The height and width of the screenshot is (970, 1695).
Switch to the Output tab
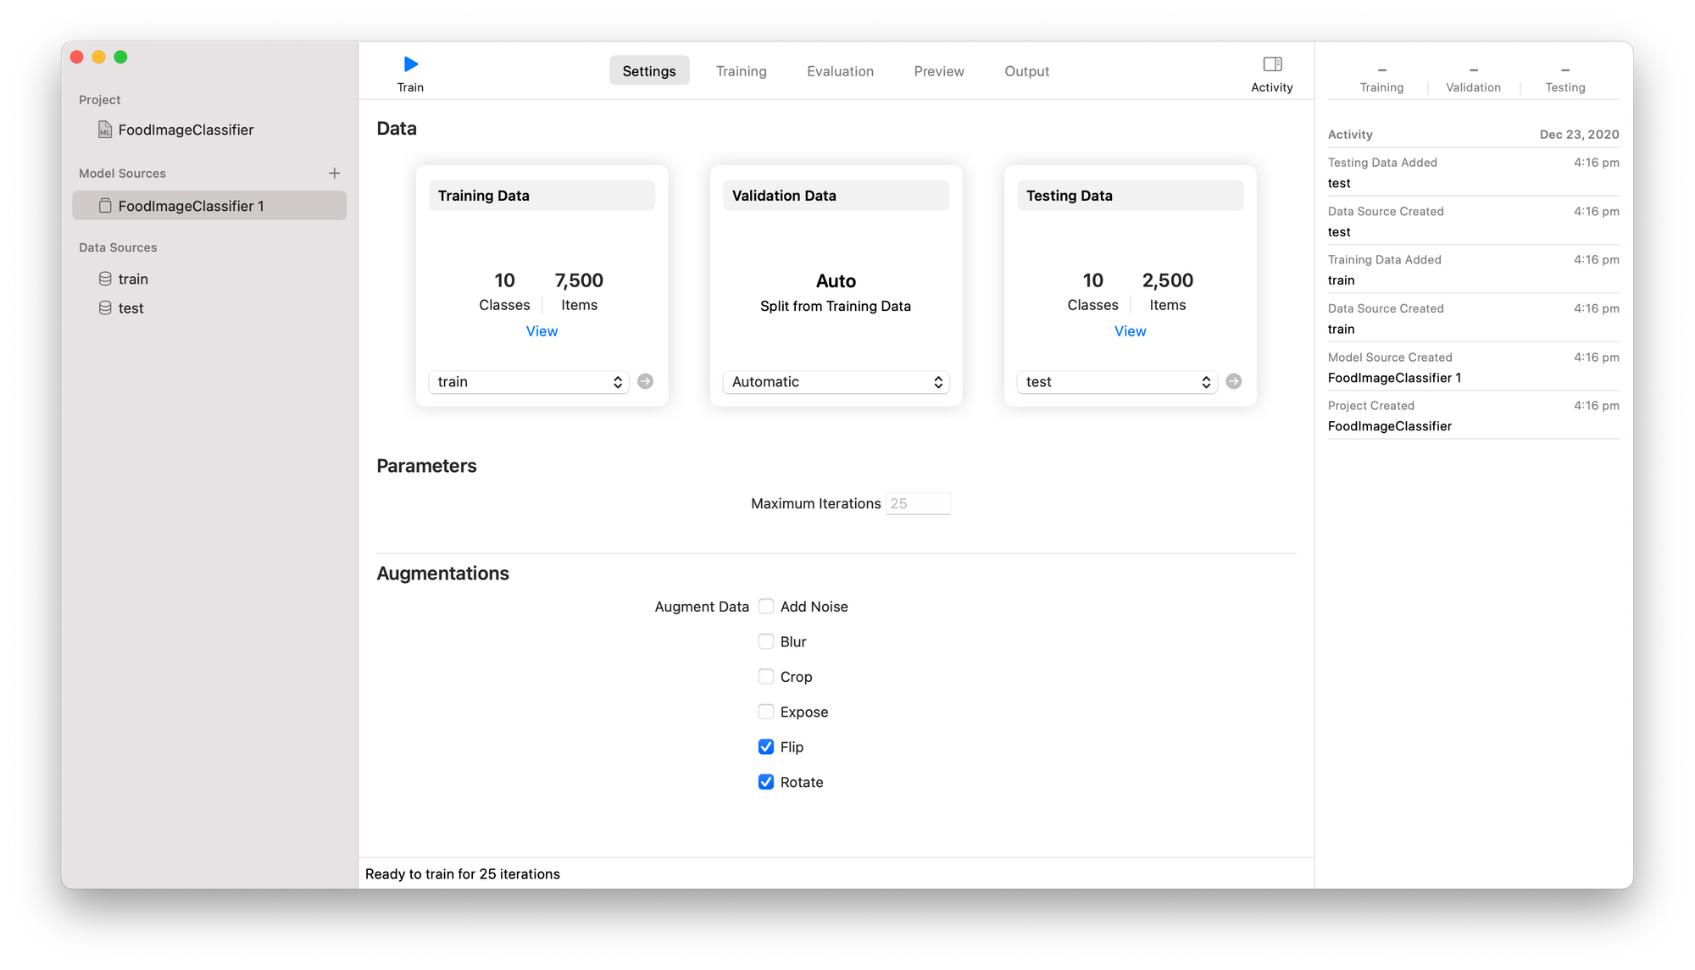click(x=1027, y=71)
